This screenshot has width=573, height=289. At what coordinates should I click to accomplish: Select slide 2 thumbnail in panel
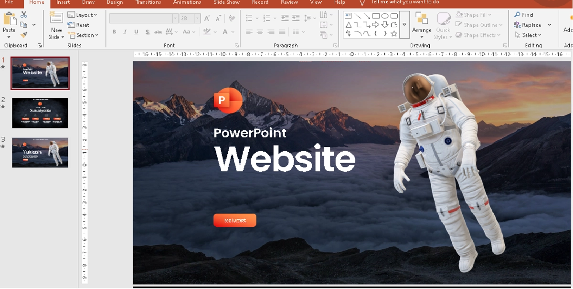tap(40, 113)
